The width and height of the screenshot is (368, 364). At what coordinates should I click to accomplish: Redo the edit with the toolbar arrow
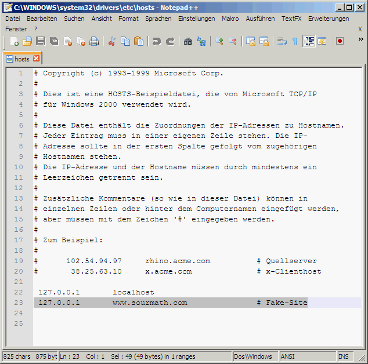click(170, 42)
